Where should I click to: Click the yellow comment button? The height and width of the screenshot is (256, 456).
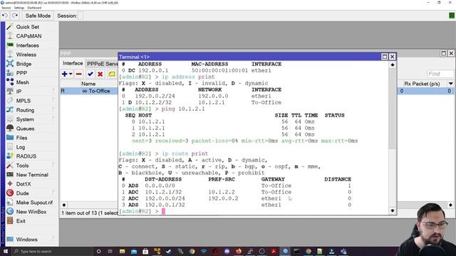pyautogui.click(x=112, y=74)
